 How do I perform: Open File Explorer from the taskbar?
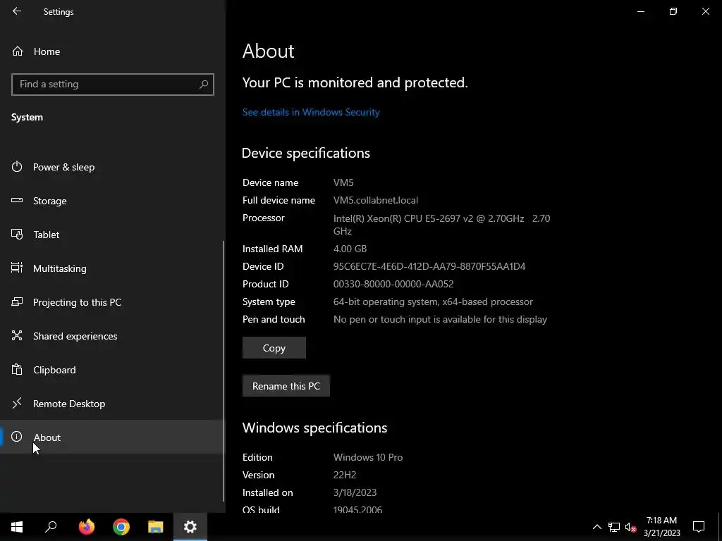pyautogui.click(x=156, y=527)
